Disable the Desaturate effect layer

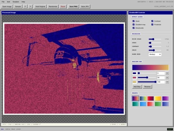click(x=133, y=28)
